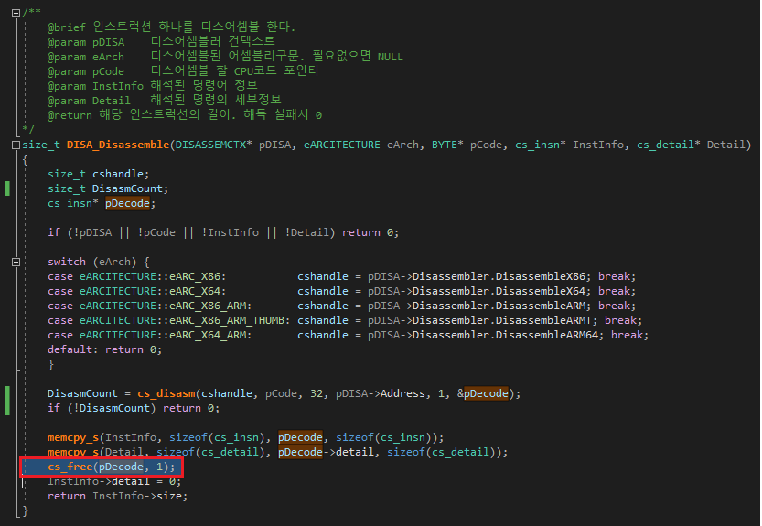This screenshot has width=762, height=526.
Task: Click highlighted cs_free(pDecode, 1) line
Action: tap(112, 467)
